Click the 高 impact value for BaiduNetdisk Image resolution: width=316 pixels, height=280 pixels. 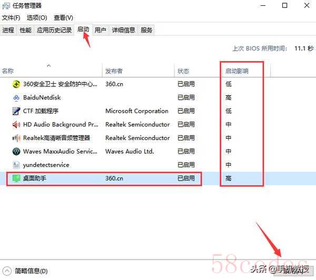229,98
